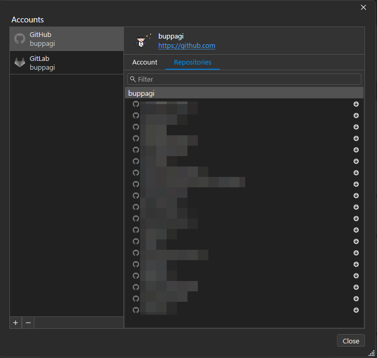Click the GitHub icon of the last repository row
The height and width of the screenshot is (358, 377).
click(136, 310)
